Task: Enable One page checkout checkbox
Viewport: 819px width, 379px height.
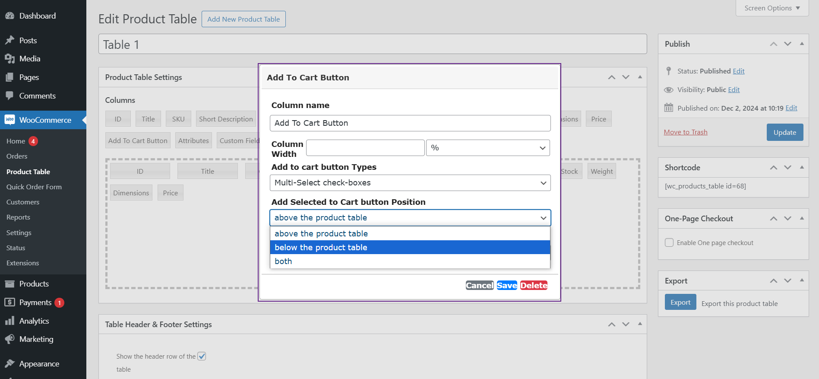Action: click(669, 242)
